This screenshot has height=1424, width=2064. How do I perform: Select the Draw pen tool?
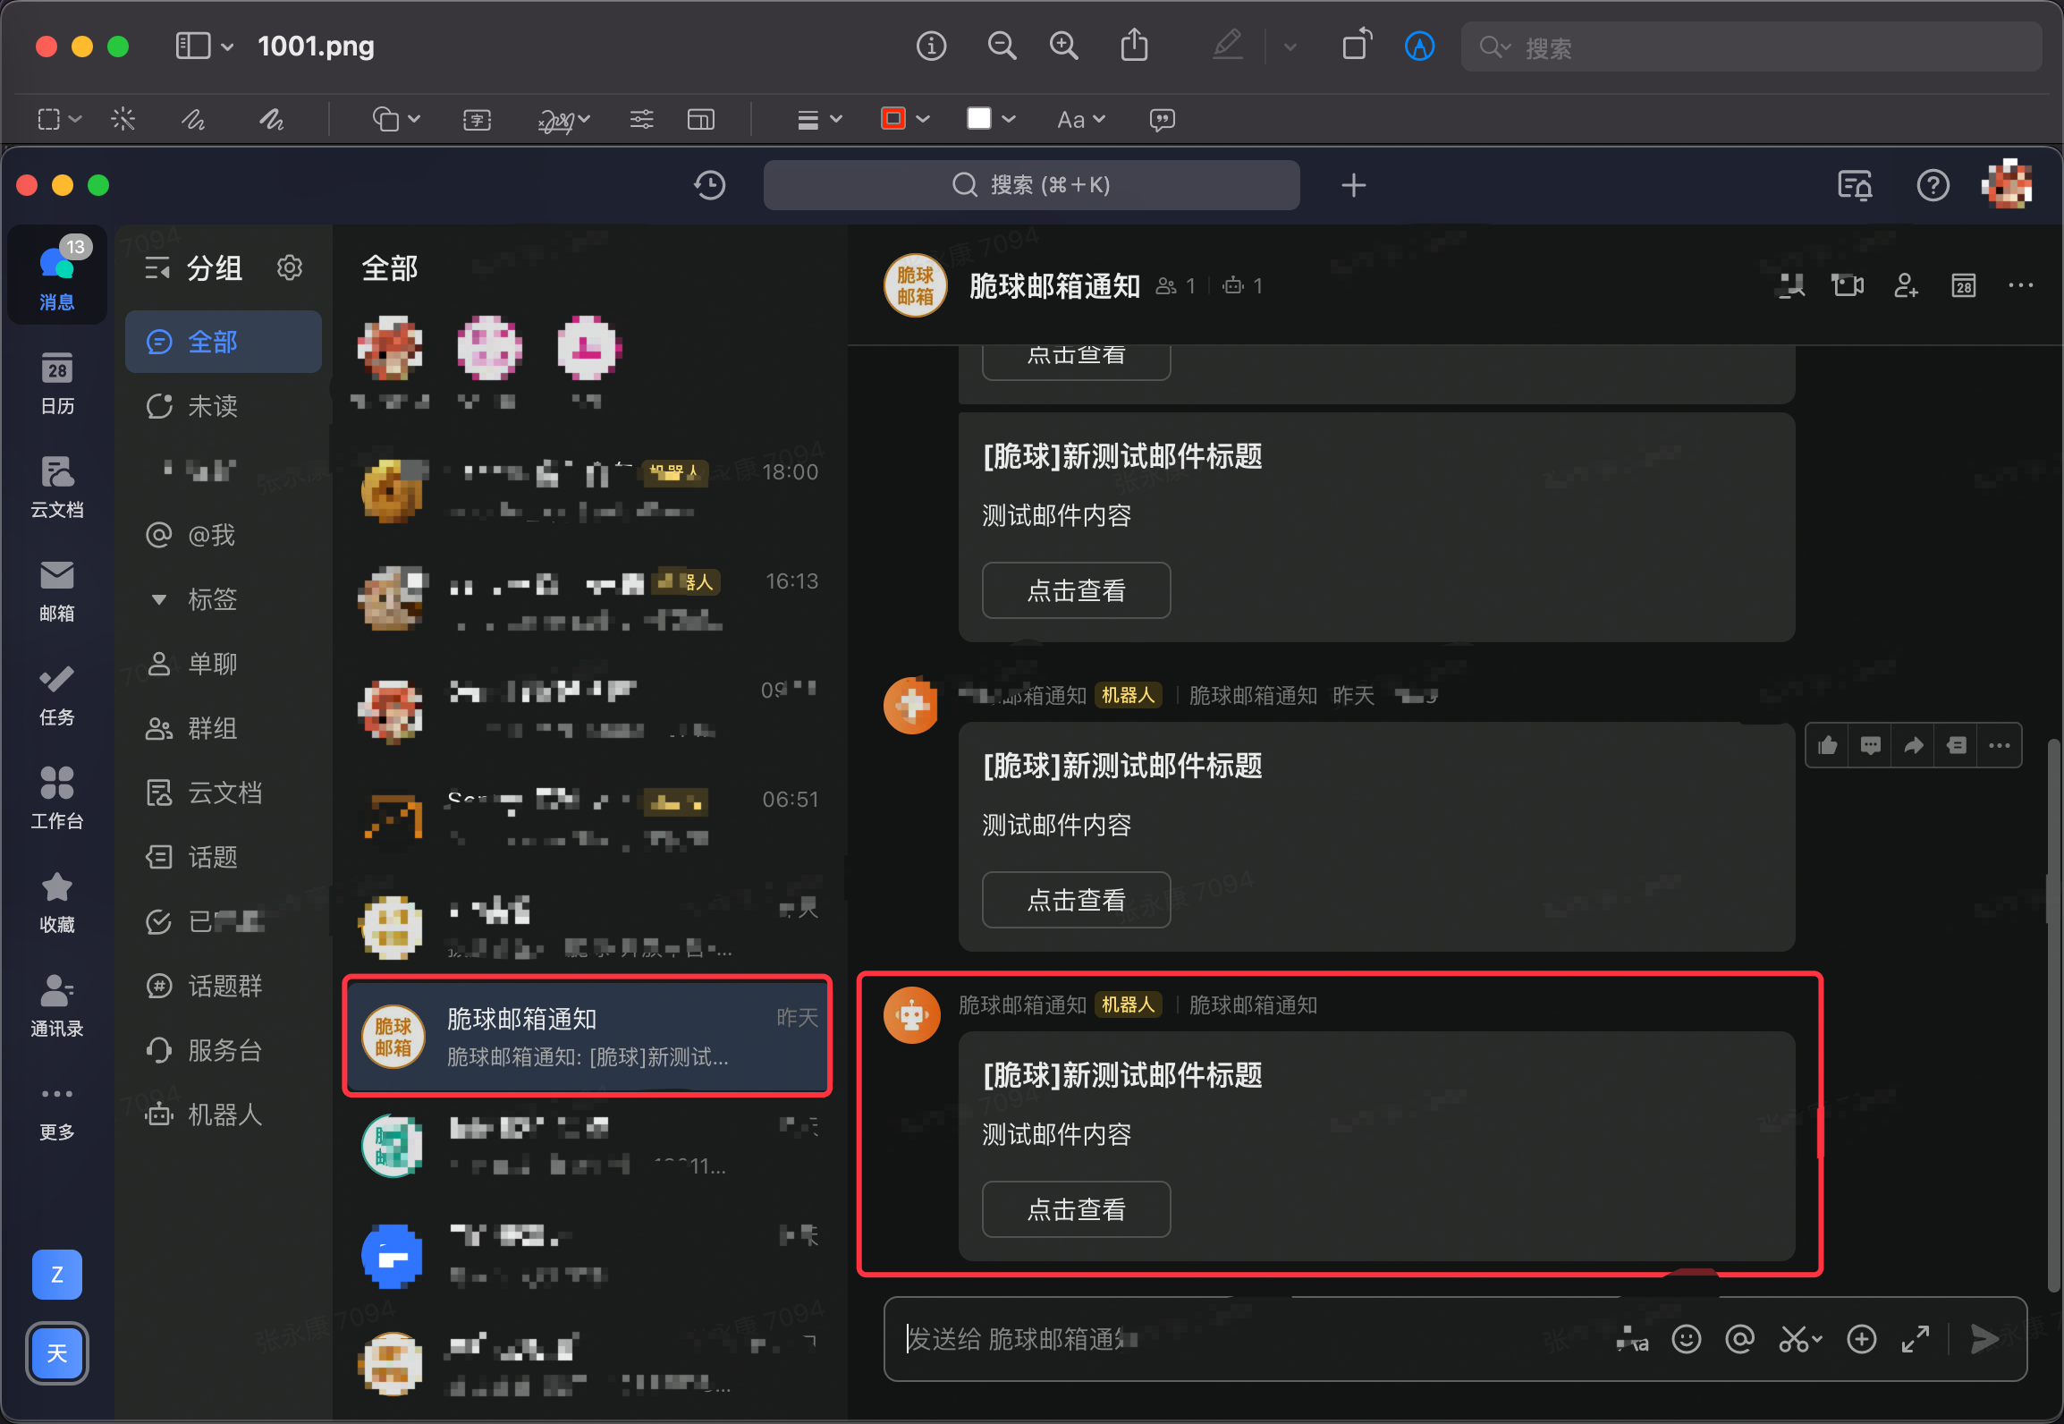point(271,119)
